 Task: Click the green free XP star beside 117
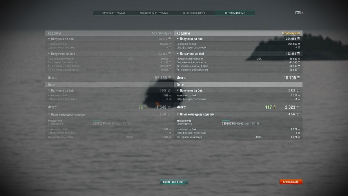pos(274,107)
